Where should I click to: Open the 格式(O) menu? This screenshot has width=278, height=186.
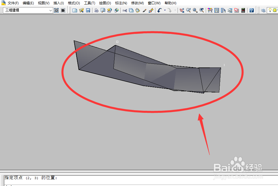tap(74, 3)
